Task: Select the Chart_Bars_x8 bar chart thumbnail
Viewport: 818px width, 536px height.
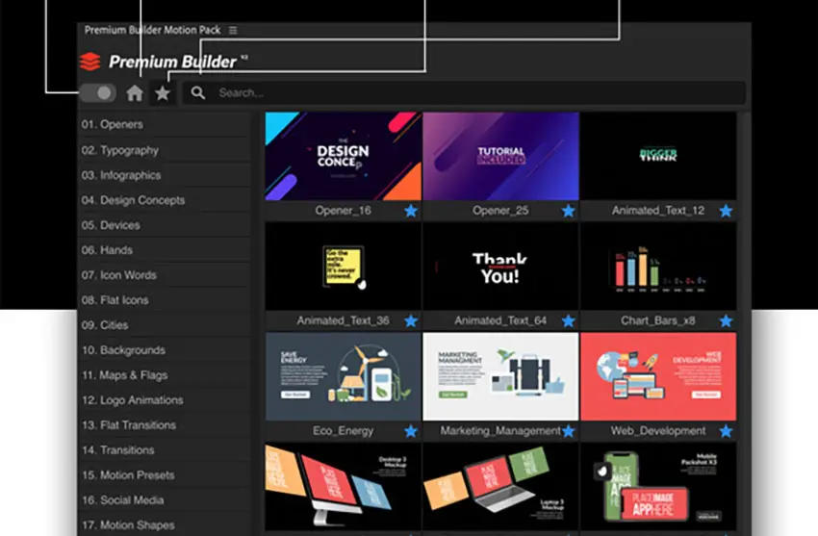Action: pos(658,267)
